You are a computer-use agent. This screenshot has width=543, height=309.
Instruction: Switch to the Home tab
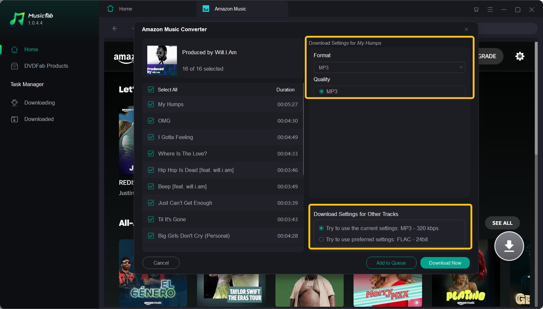120,9
